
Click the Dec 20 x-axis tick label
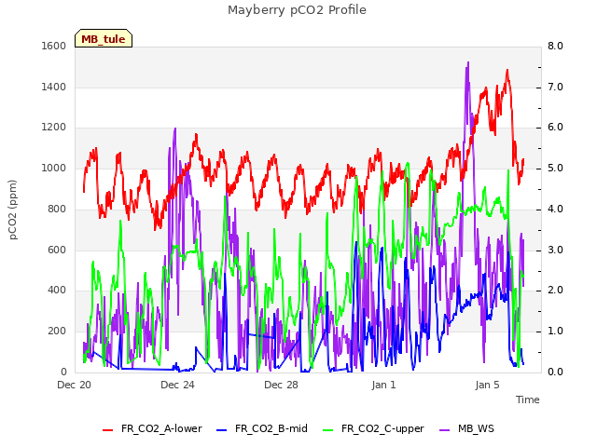[75, 385]
